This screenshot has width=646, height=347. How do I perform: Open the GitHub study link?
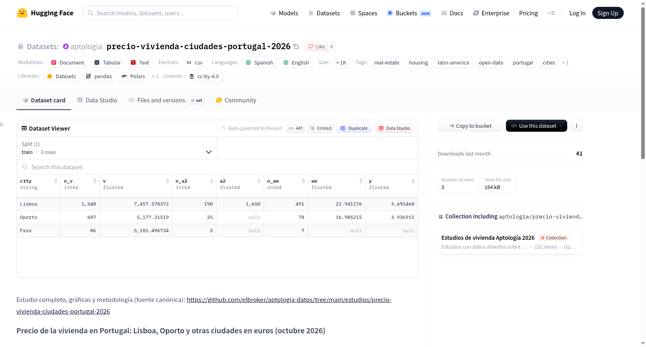(204, 305)
